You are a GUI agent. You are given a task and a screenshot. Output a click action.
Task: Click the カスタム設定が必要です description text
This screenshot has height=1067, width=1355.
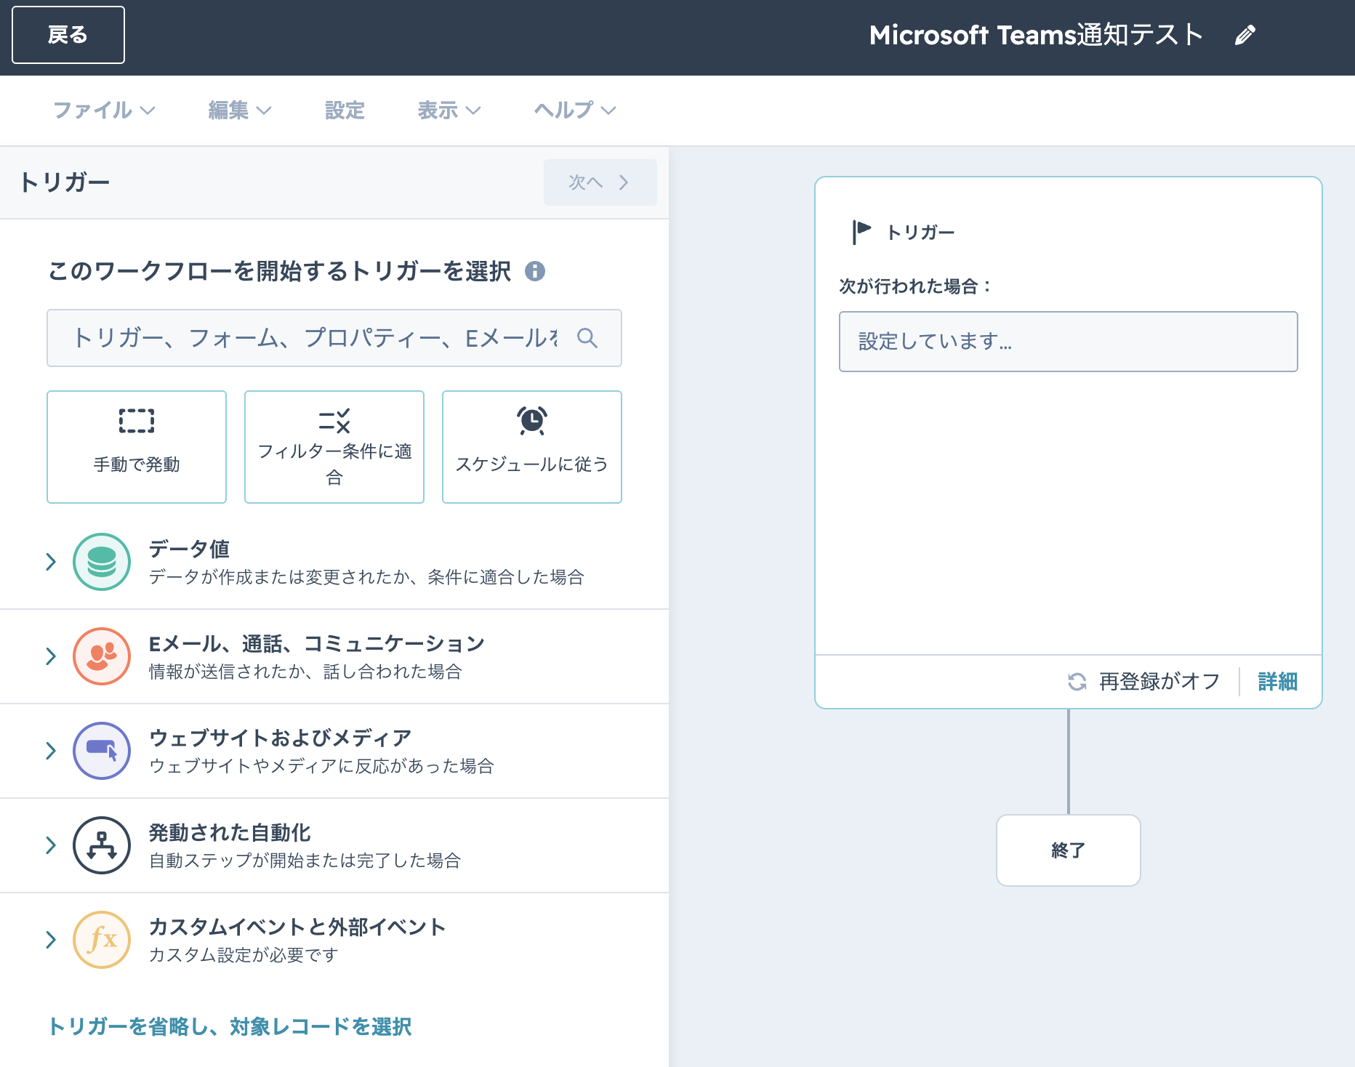(x=244, y=955)
